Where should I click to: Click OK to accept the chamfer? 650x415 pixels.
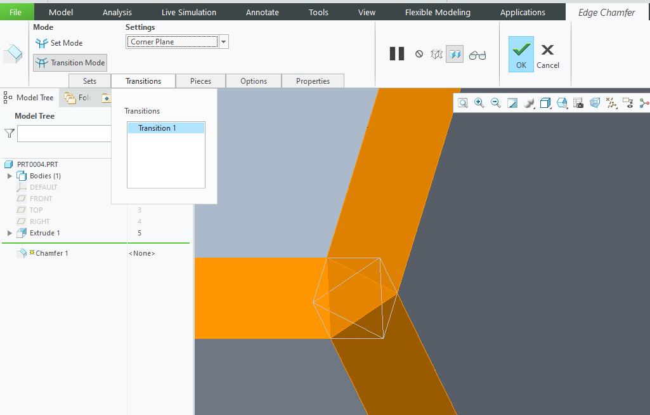[x=521, y=54]
